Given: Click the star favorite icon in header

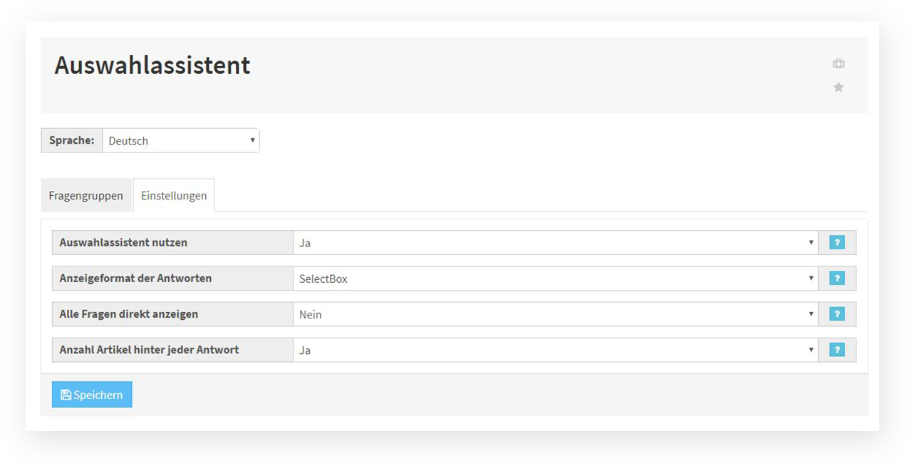Looking at the screenshot, I should click(839, 87).
